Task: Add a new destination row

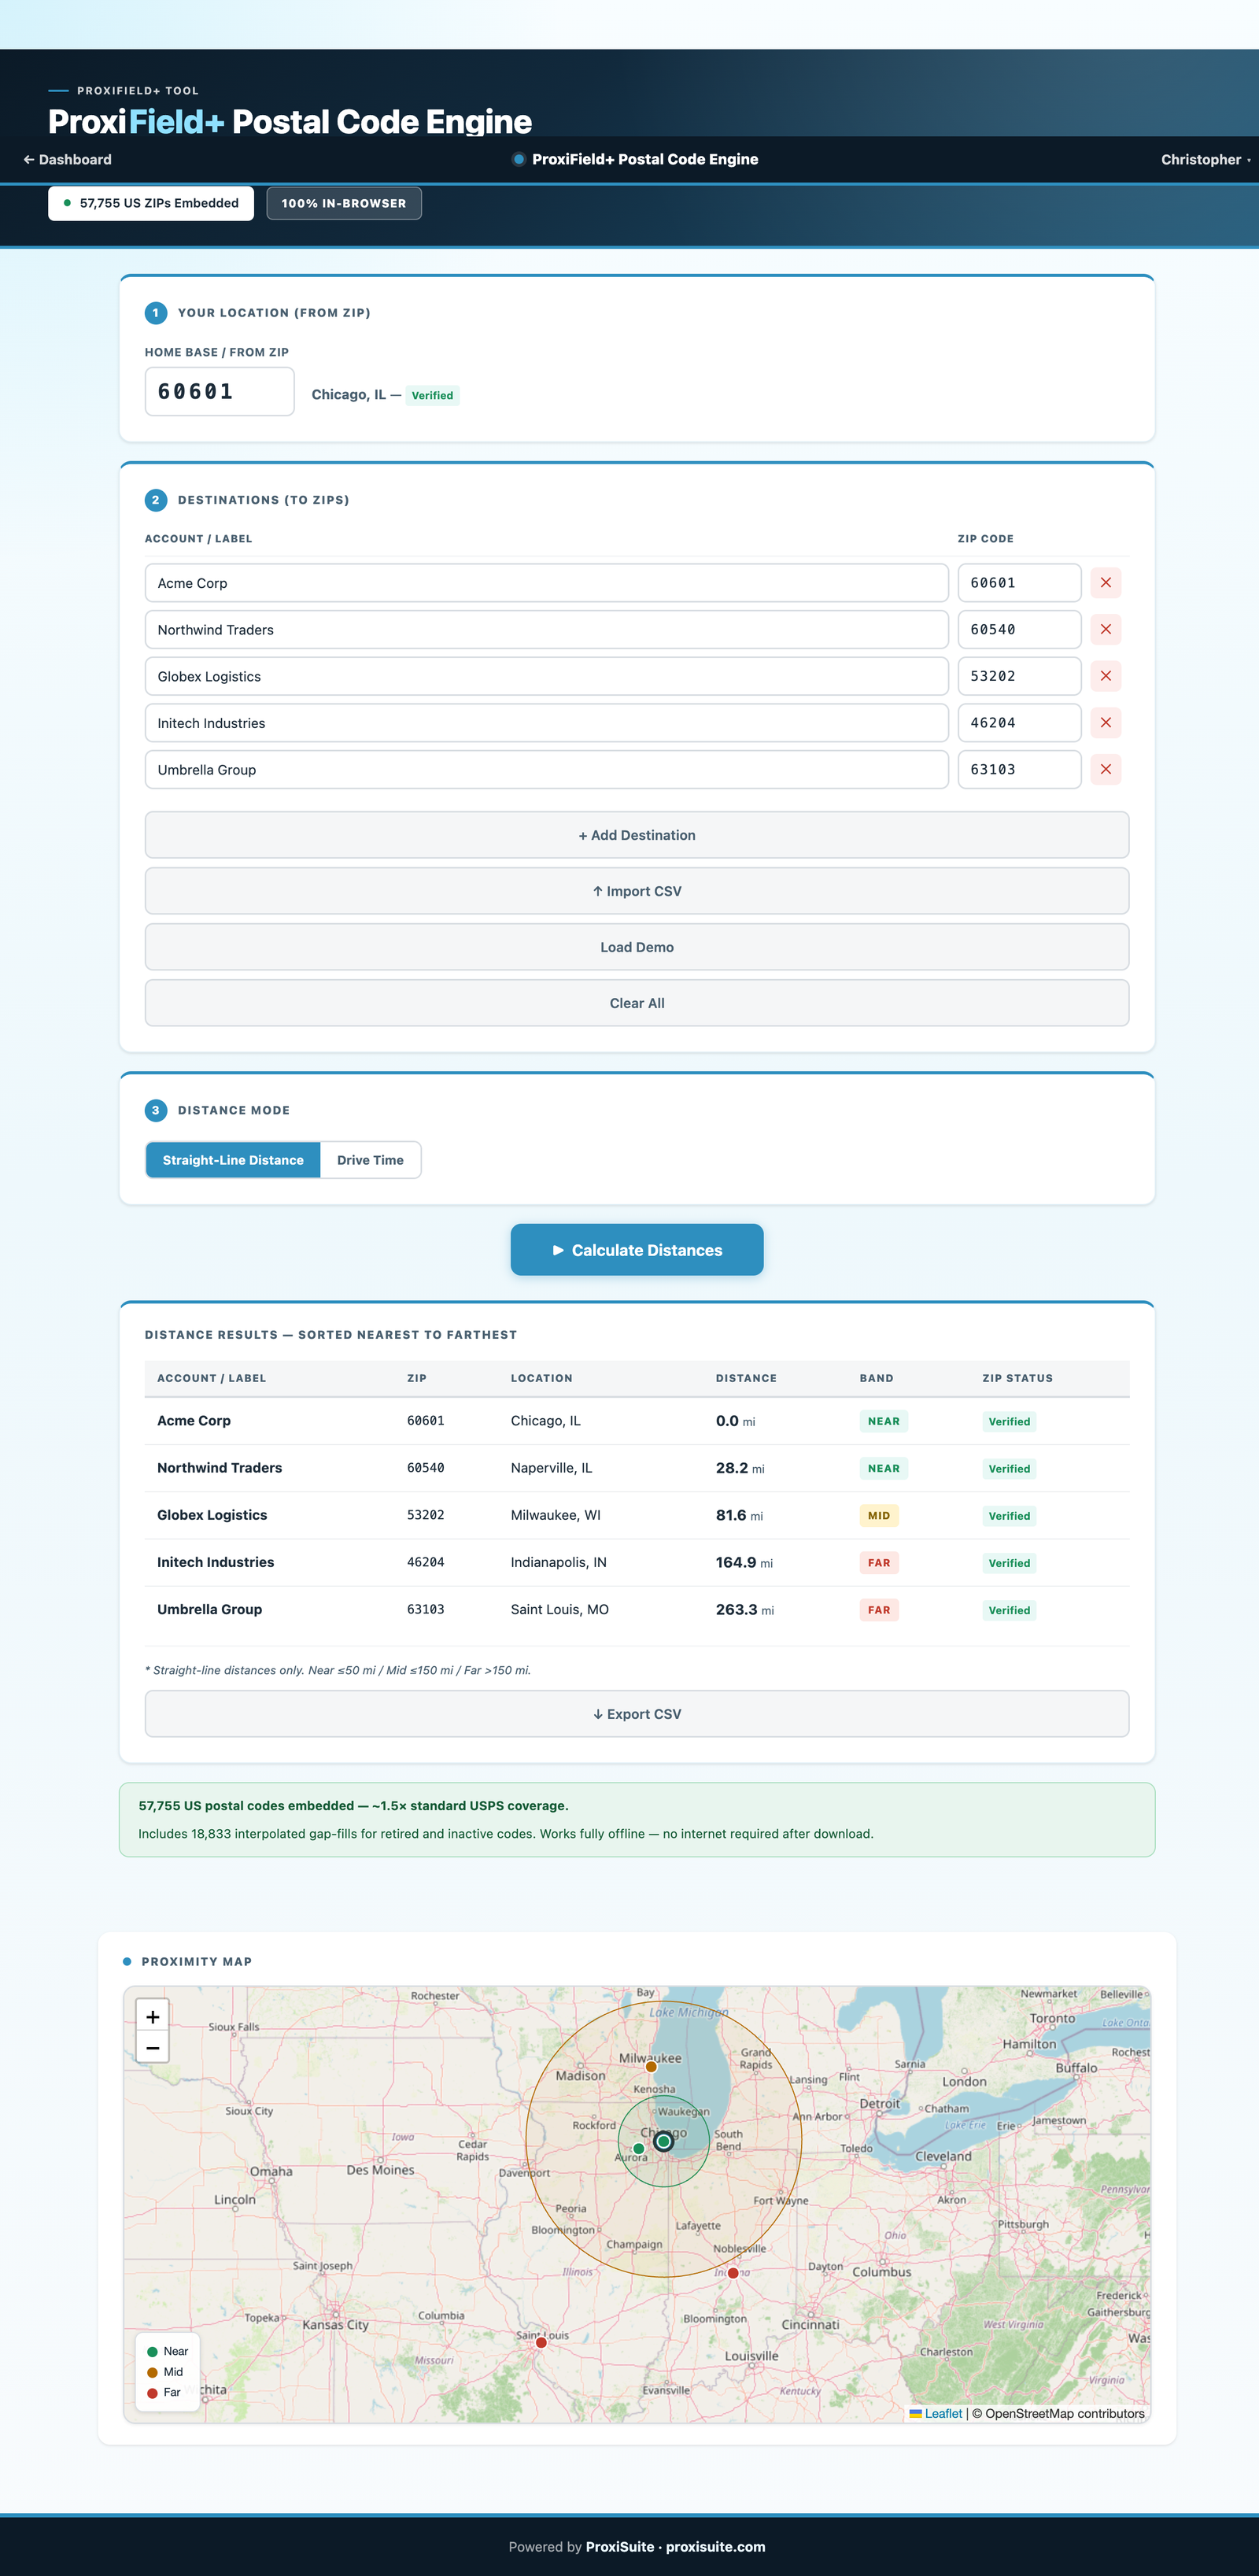Action: (x=637, y=835)
